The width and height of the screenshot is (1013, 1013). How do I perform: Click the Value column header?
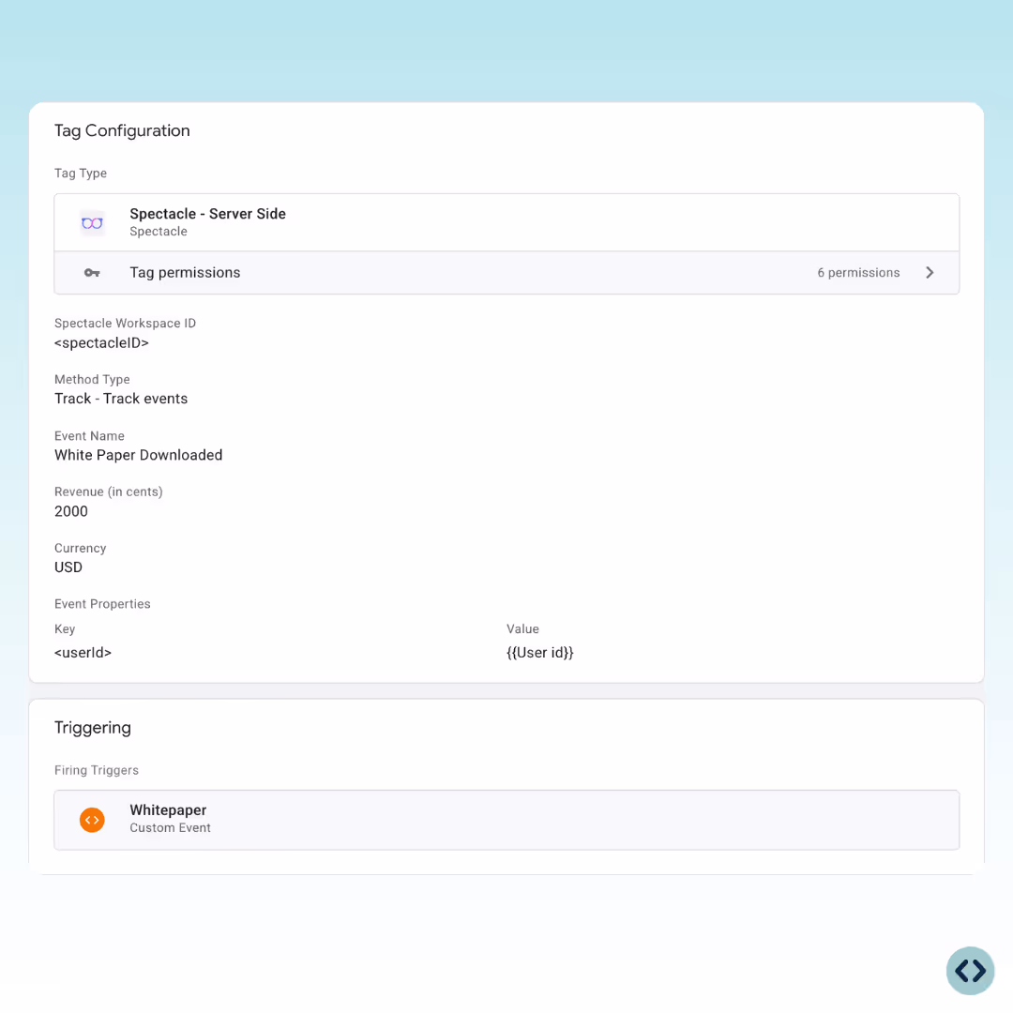pyautogui.click(x=522, y=628)
